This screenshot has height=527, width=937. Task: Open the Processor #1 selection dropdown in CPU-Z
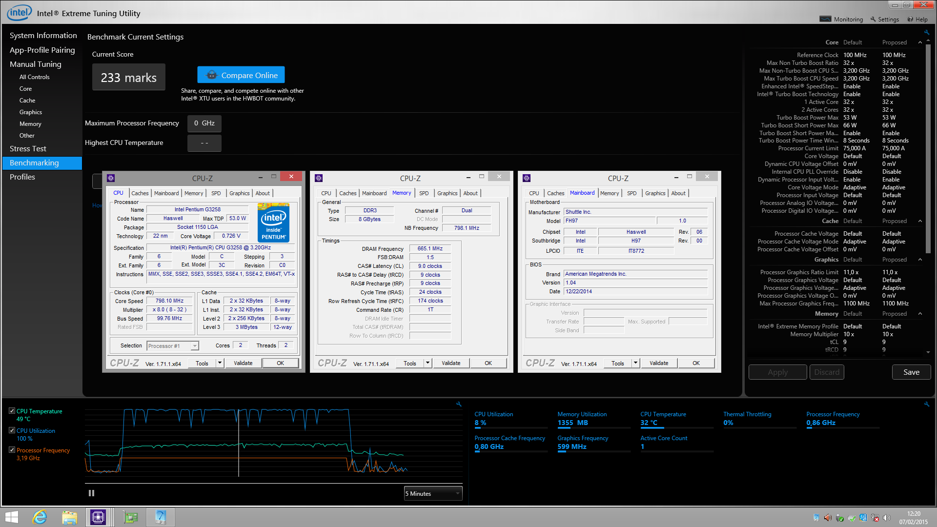tap(173, 345)
